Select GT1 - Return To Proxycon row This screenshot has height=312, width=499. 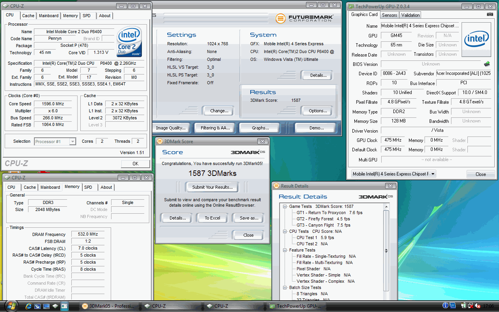(x=329, y=213)
